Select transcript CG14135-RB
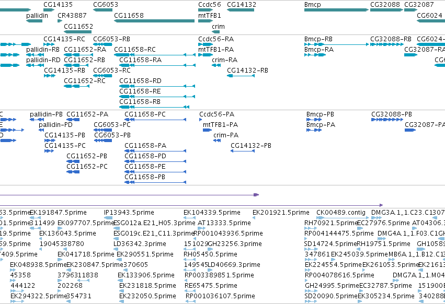The image size is (445, 304). coord(50,75)
